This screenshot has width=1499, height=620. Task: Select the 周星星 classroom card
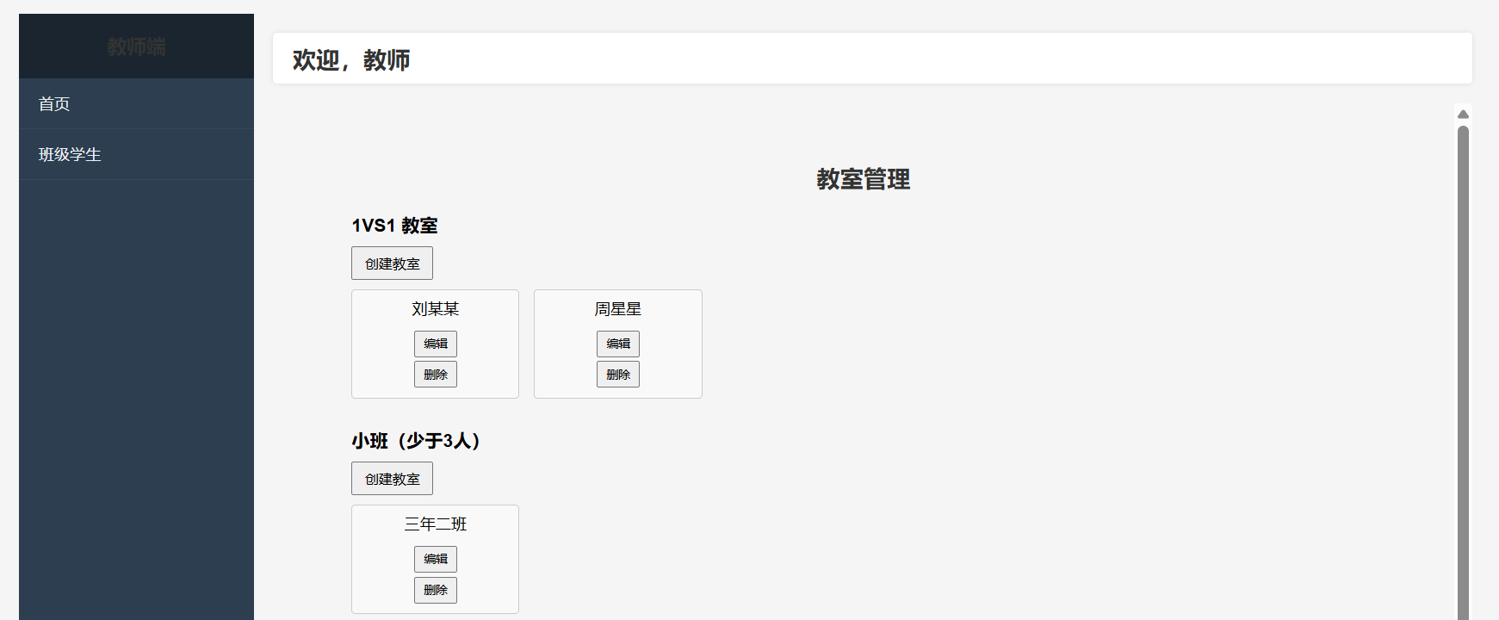(x=617, y=309)
